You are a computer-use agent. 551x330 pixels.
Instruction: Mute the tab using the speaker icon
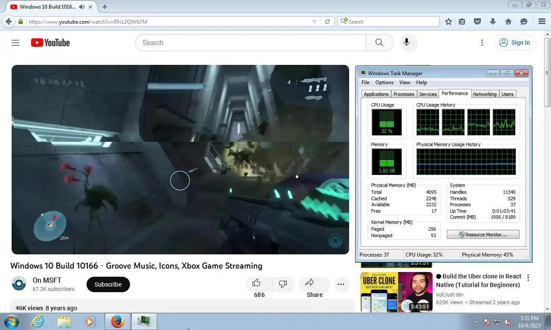pyautogui.click(x=82, y=7)
